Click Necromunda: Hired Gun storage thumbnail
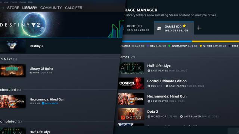This screenshot has width=239, height=134. click(131, 99)
